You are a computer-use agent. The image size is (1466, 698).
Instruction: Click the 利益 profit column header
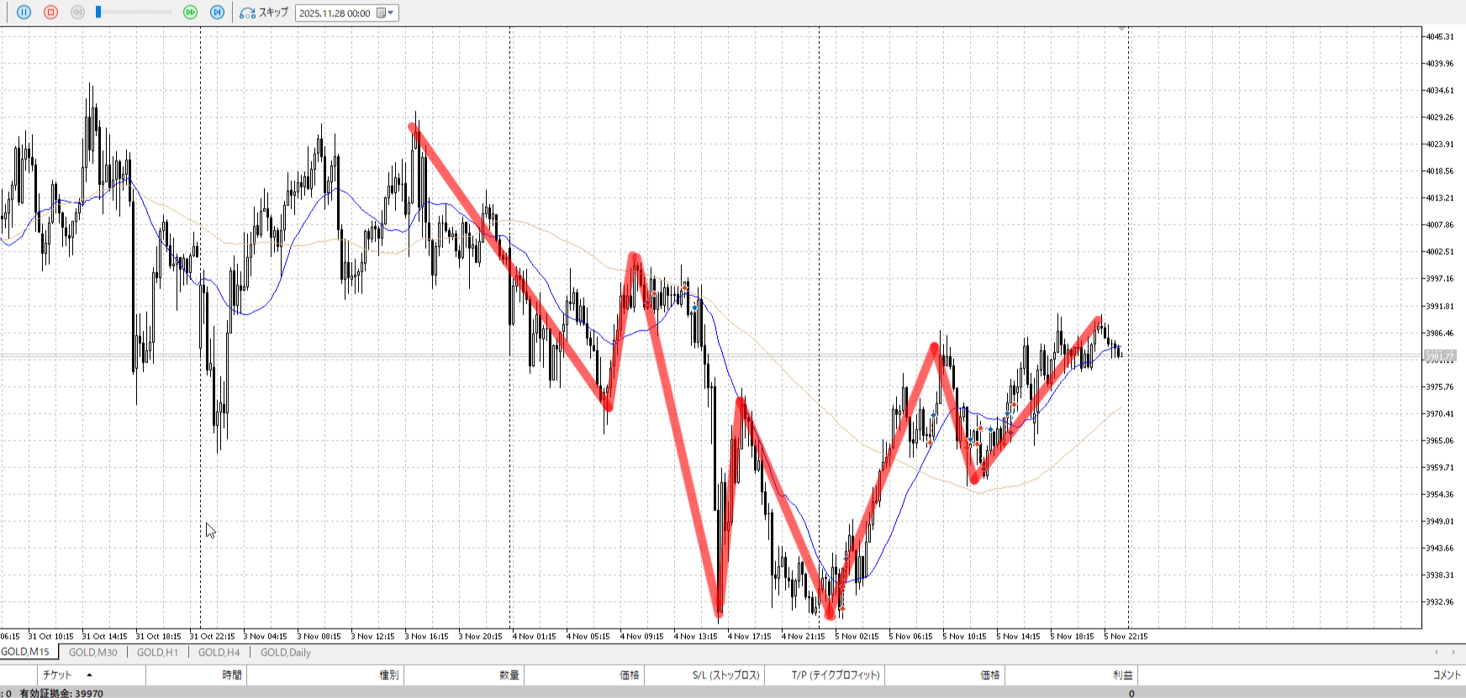pos(1122,675)
